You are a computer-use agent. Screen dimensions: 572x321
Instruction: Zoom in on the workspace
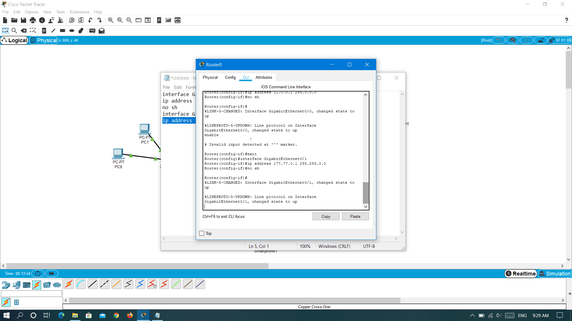click(x=111, y=20)
